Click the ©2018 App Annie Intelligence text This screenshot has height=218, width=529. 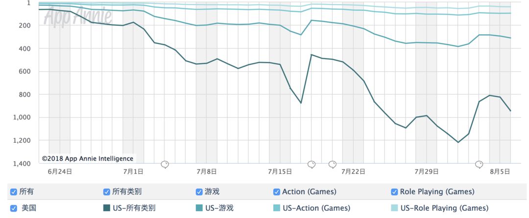[87, 158]
